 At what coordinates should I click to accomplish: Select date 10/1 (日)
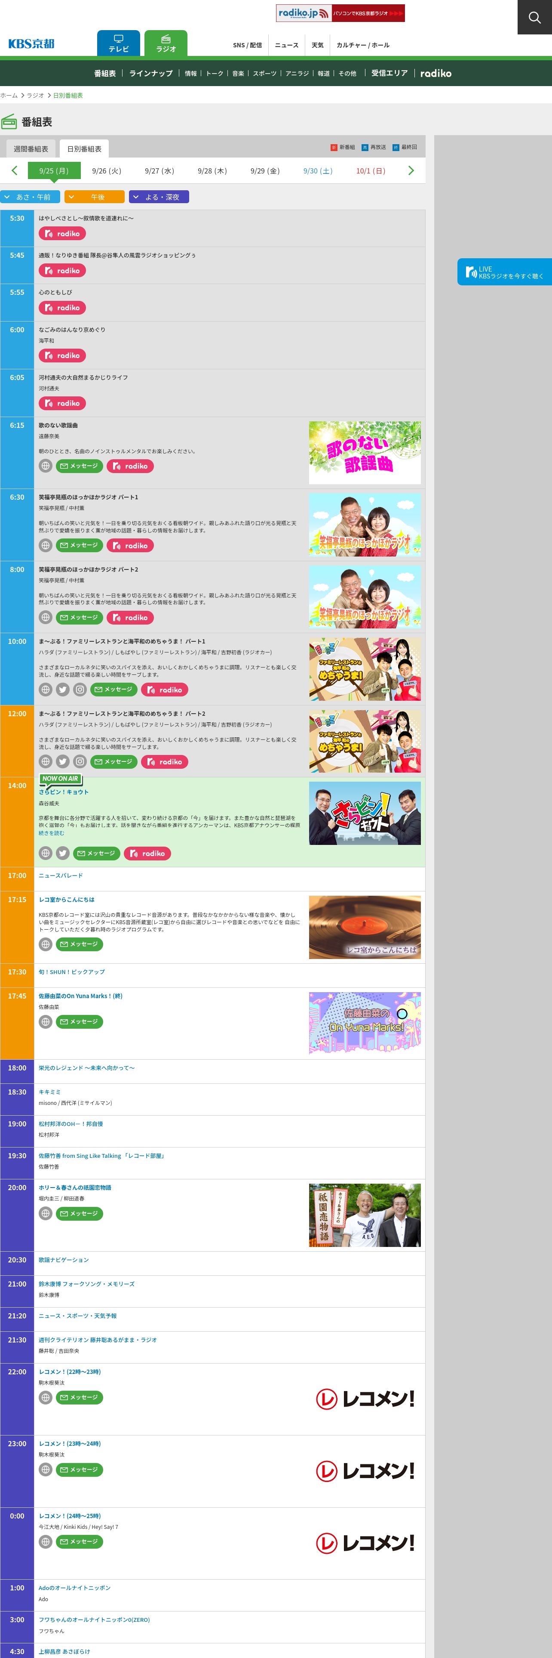(371, 170)
